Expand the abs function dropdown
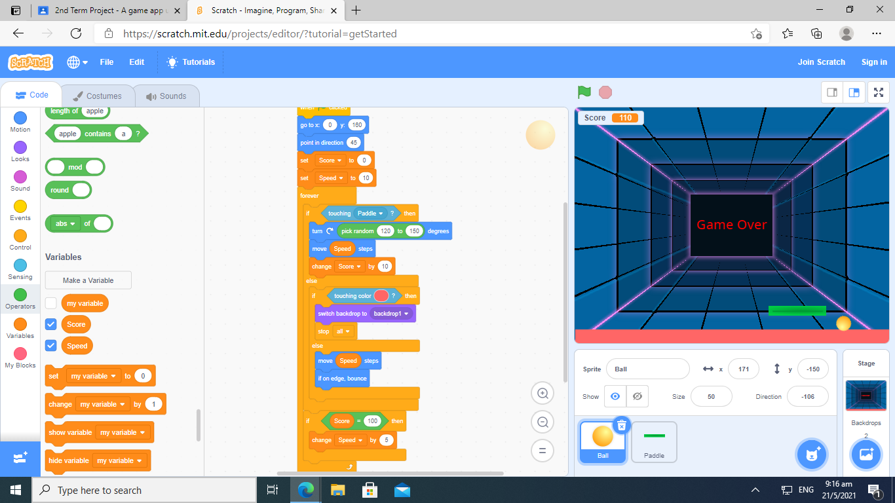 (72, 224)
